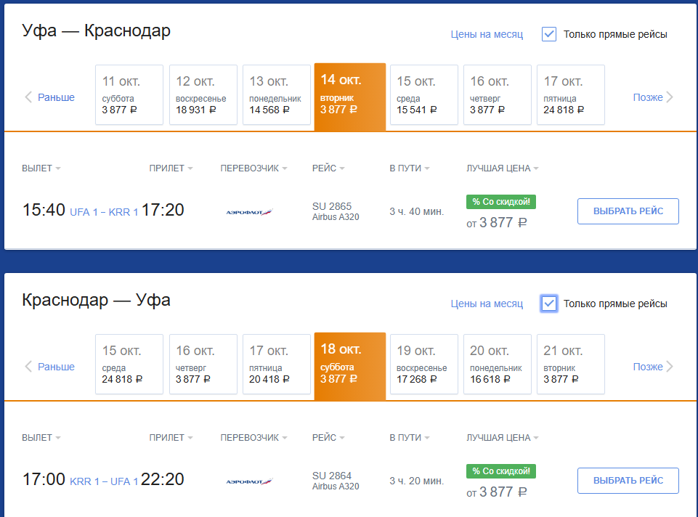The image size is (698, 517).
Task: Click the Aeroflot logo on Krasnodar–Ufa flight
Action: [249, 481]
